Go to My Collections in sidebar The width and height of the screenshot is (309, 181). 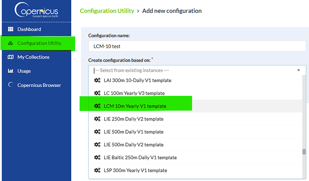33,57
